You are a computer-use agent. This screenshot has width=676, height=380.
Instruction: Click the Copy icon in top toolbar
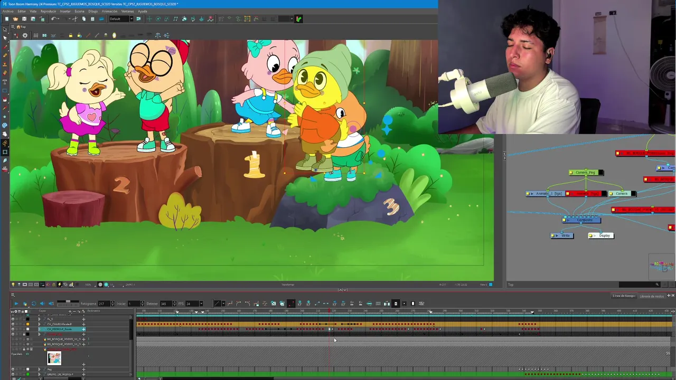(83, 19)
